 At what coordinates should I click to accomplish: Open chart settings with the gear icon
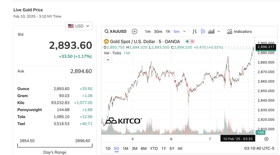click(x=266, y=139)
